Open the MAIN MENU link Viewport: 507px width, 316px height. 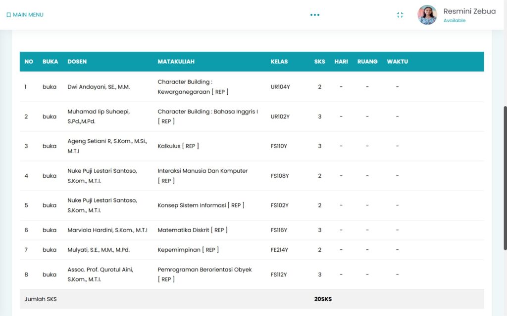25,15
